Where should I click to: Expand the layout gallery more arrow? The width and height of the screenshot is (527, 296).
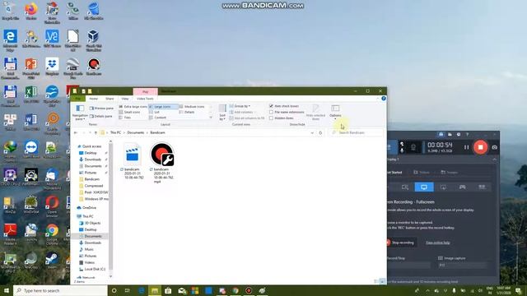pyautogui.click(x=211, y=118)
